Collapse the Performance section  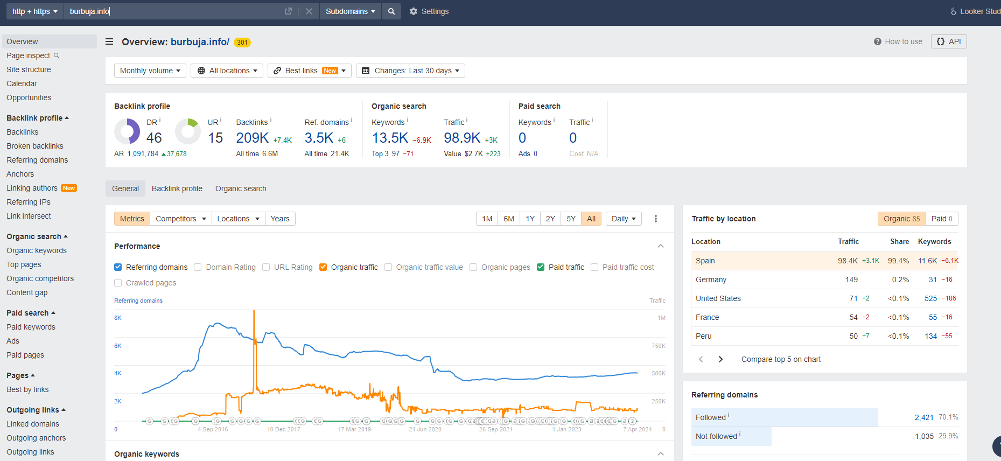[661, 246]
